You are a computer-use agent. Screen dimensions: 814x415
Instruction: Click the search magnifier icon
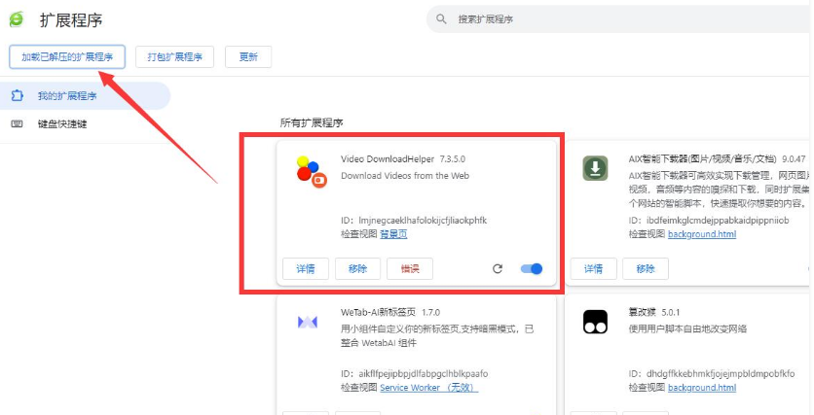[441, 19]
